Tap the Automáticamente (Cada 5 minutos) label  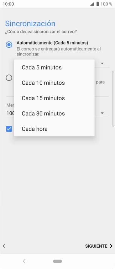(52, 43)
